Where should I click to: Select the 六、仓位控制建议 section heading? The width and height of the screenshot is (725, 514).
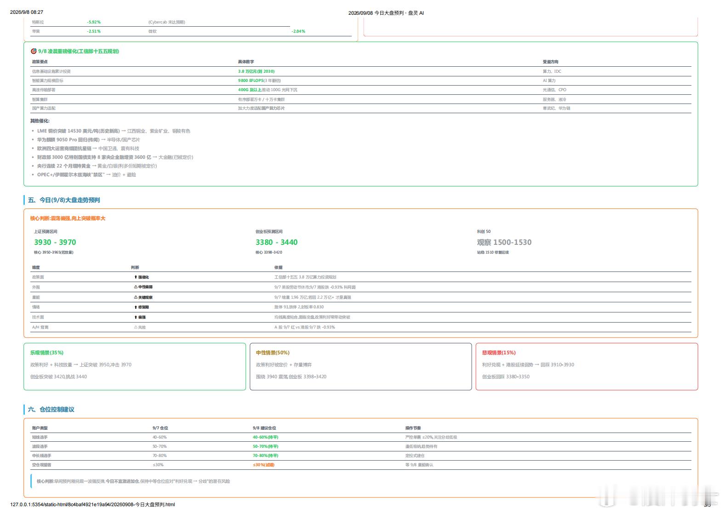pos(51,410)
